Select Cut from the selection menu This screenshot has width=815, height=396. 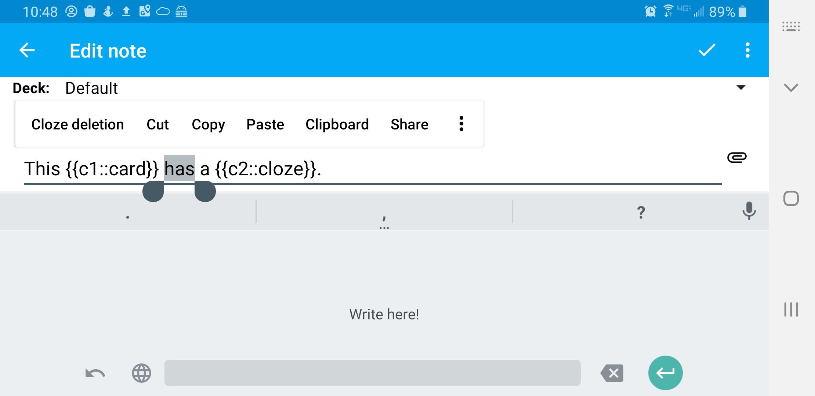tap(157, 124)
